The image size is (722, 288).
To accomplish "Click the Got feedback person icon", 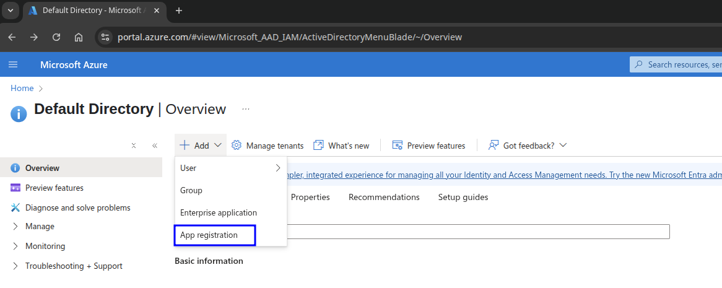I will coord(494,145).
